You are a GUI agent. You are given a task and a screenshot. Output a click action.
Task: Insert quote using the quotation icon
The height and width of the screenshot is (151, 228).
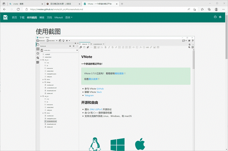[147, 47]
